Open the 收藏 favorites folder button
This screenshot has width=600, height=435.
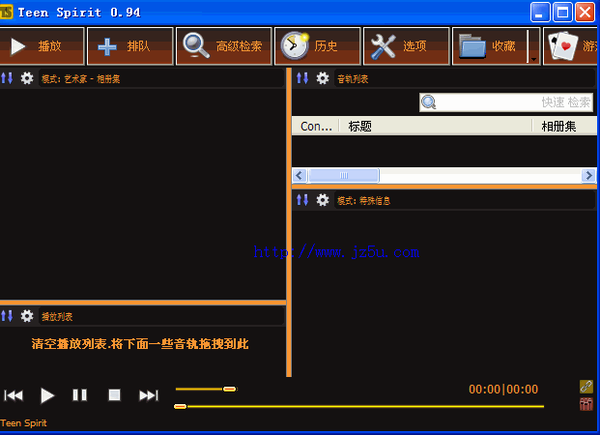click(490, 46)
